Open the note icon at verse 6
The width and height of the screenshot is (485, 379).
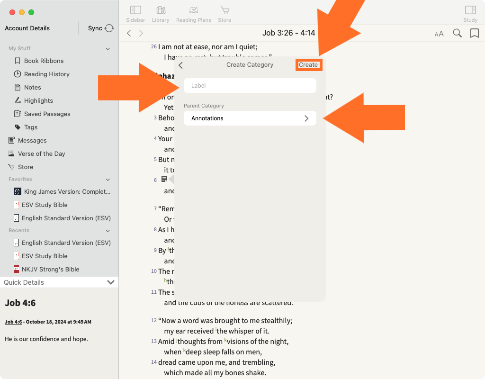coord(164,179)
